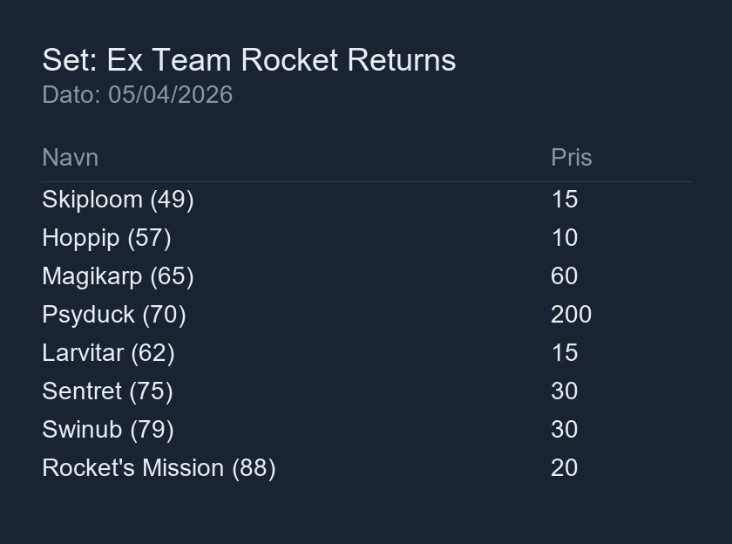Click the price 30 beside Swinub

pyautogui.click(x=564, y=430)
